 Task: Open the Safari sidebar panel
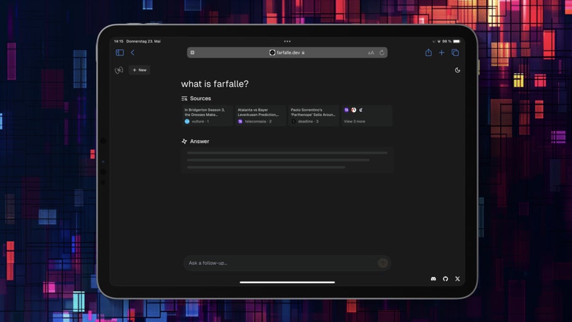tap(120, 53)
